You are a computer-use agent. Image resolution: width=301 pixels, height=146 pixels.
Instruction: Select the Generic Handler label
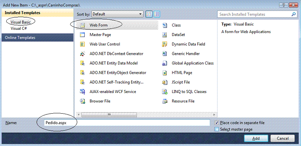[185, 54]
